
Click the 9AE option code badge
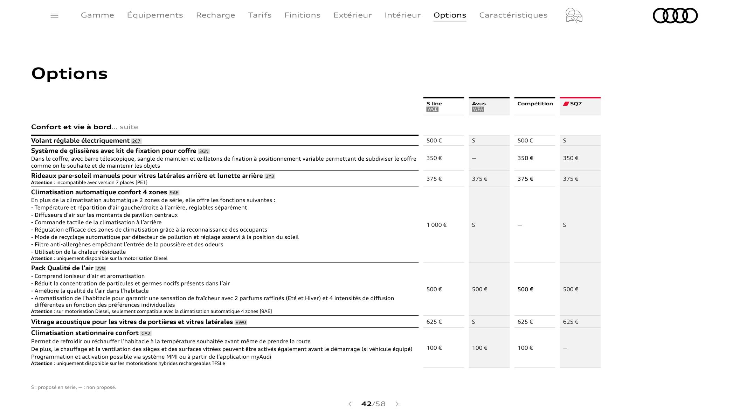174,192
